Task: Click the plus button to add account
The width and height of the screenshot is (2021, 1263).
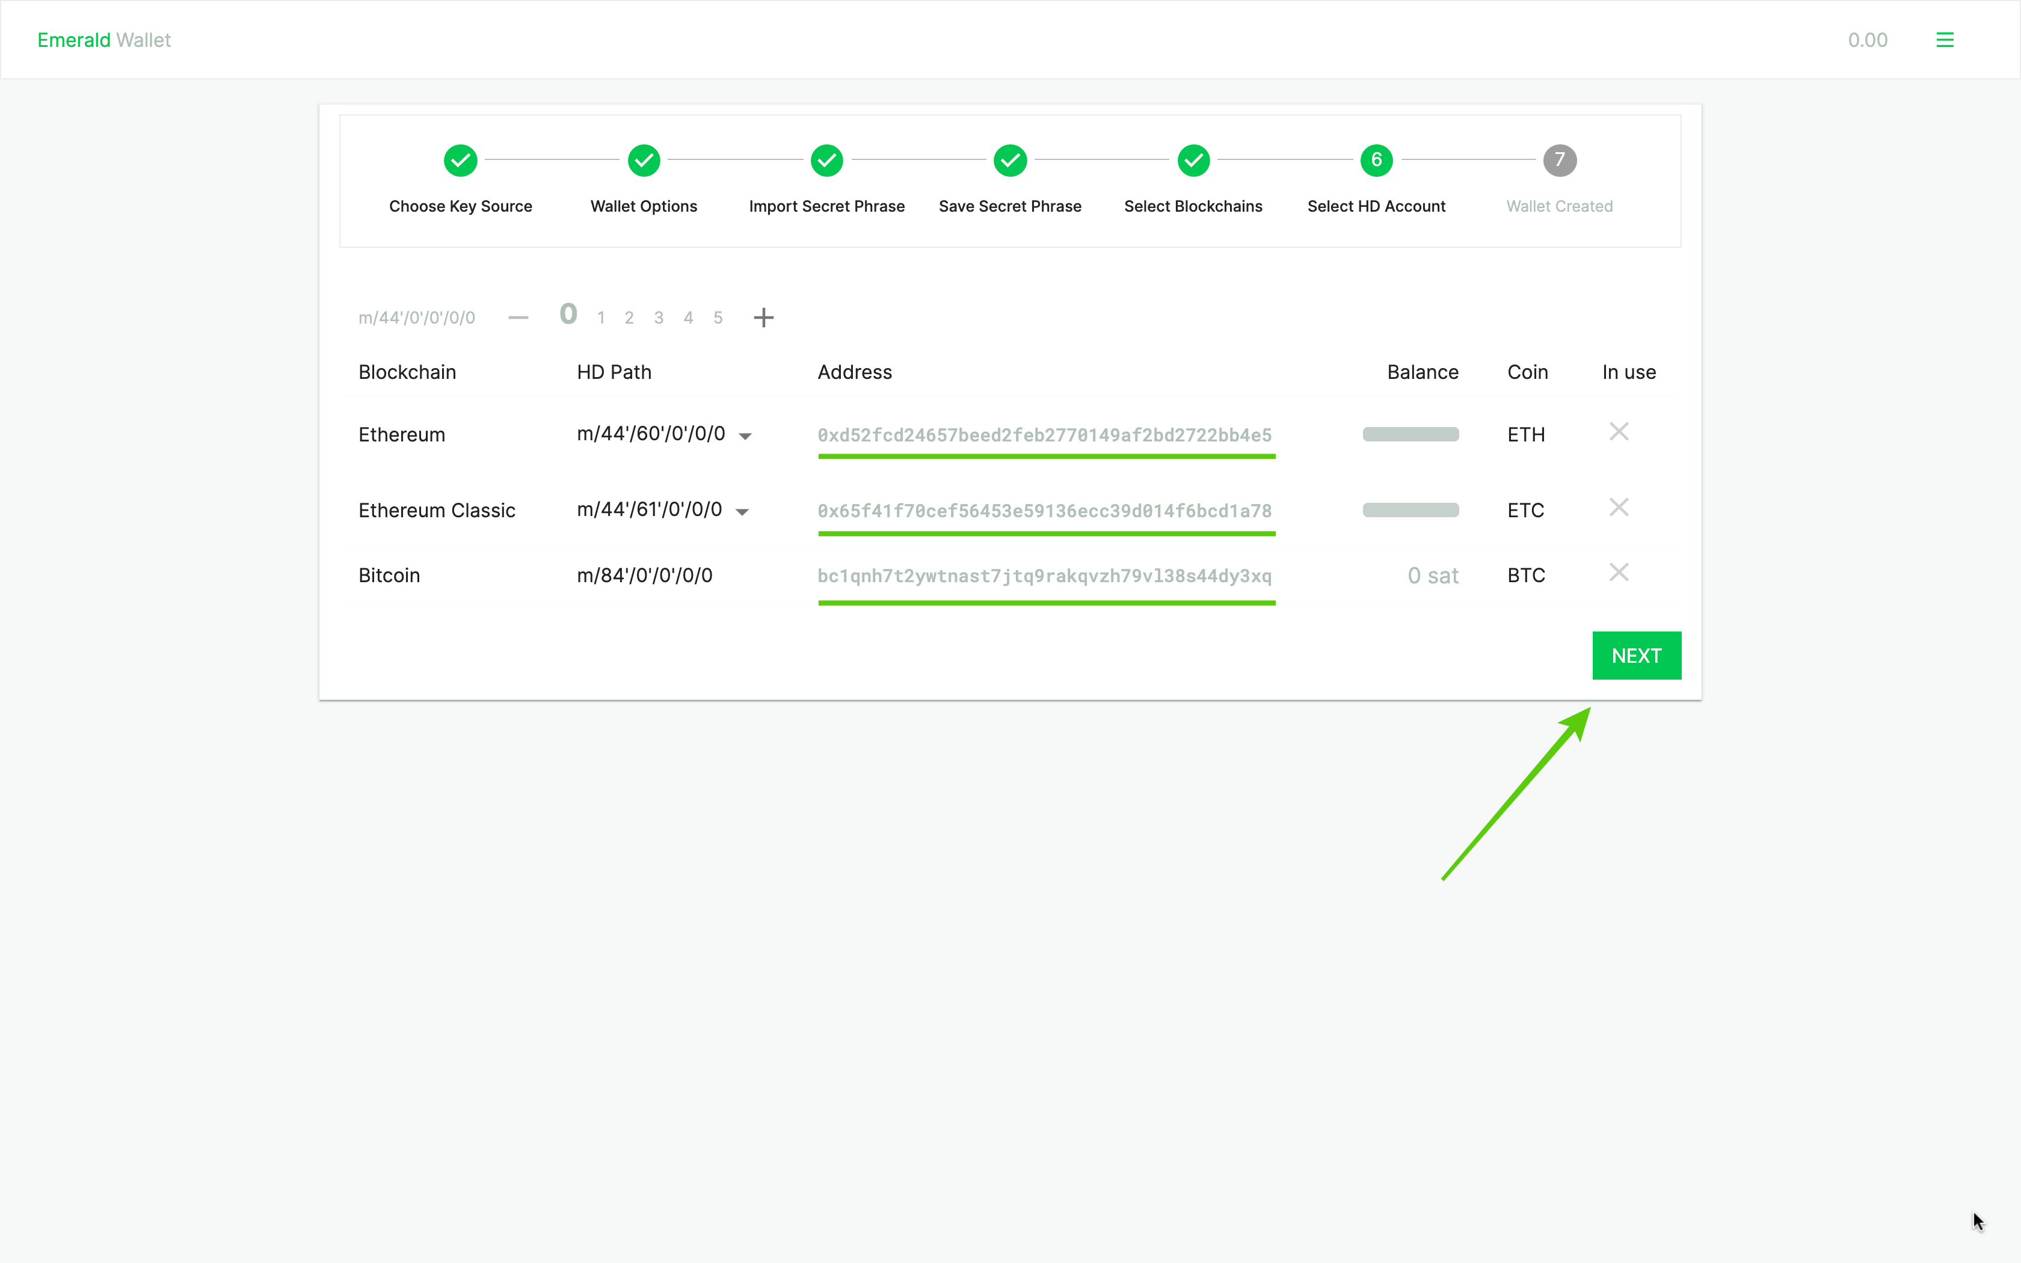Action: click(x=764, y=317)
